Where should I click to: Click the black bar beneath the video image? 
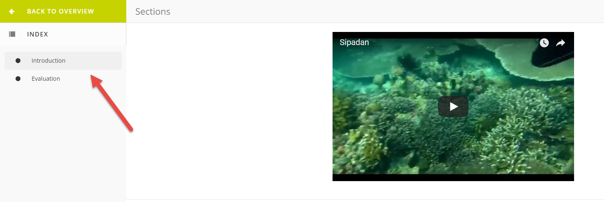click(x=453, y=177)
